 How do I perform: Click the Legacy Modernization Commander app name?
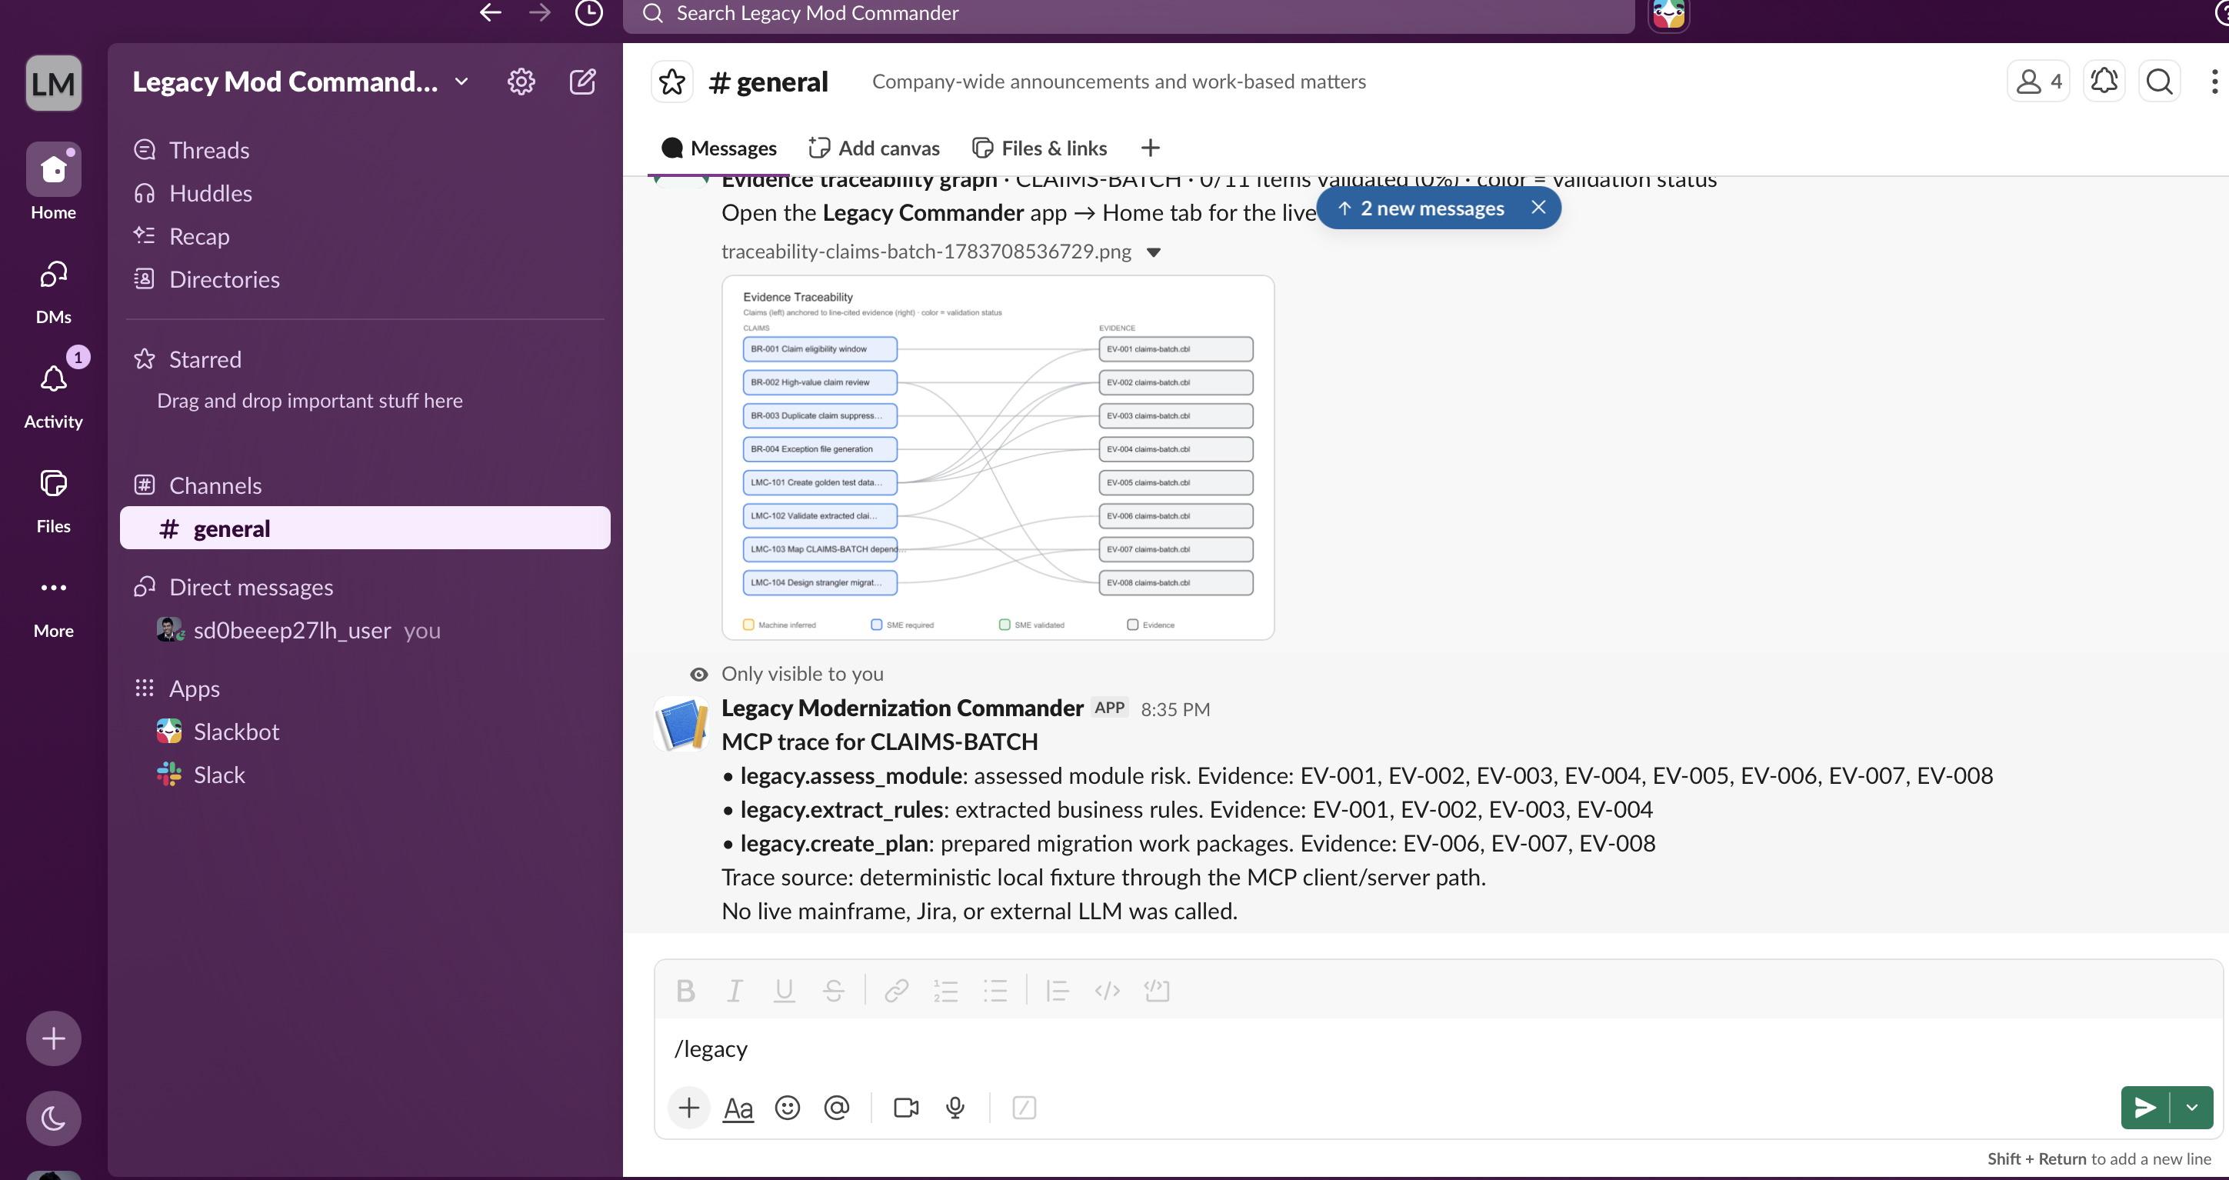(x=902, y=708)
